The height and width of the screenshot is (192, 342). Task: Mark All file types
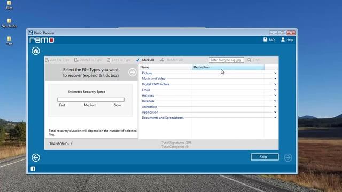(145, 60)
